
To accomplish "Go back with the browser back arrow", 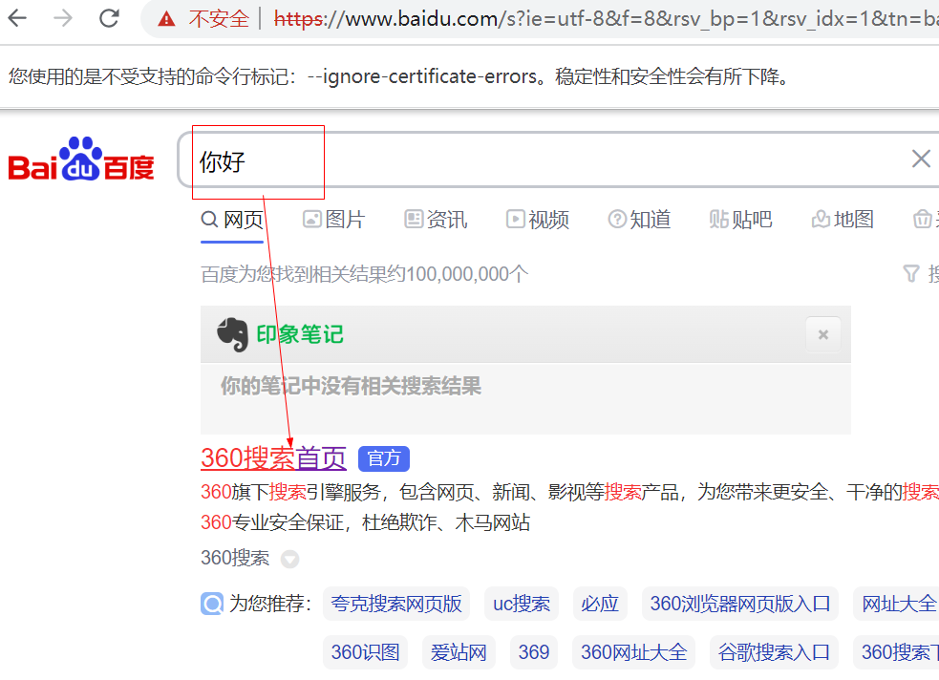I will coord(17,18).
